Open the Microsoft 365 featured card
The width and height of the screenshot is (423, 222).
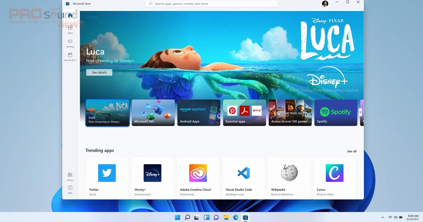(153, 113)
